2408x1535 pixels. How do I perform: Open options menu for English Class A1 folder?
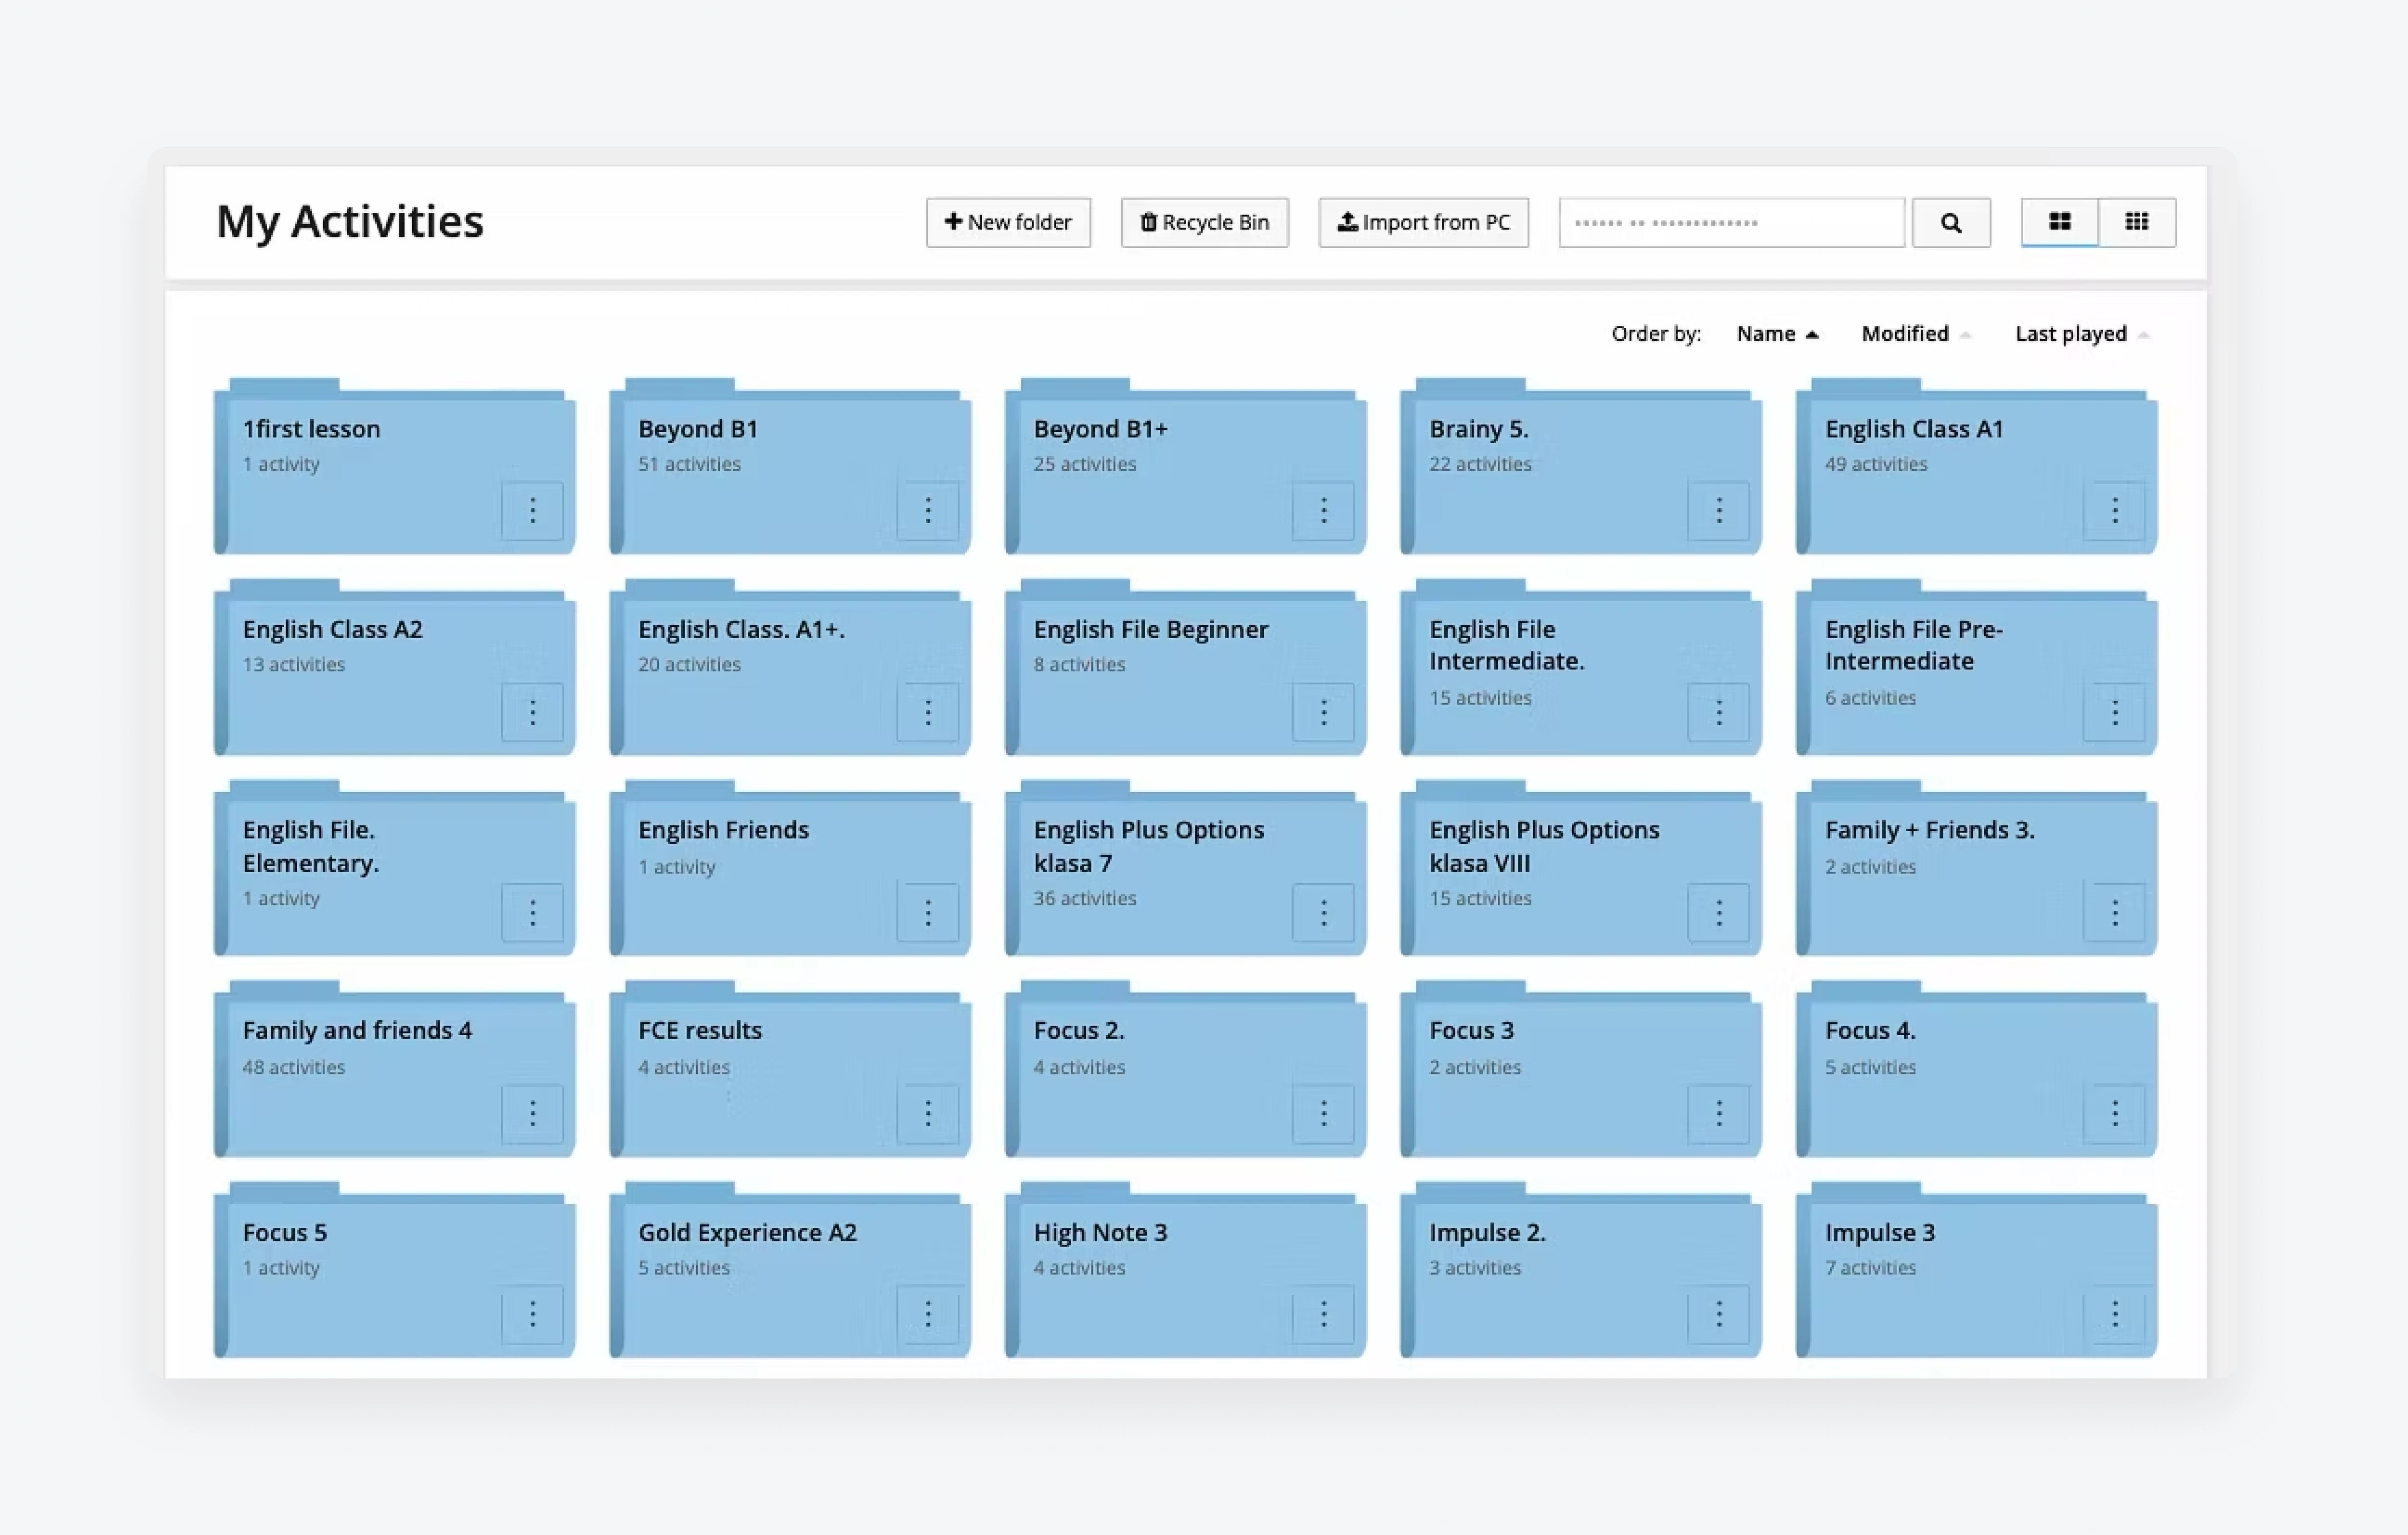[x=2114, y=511]
